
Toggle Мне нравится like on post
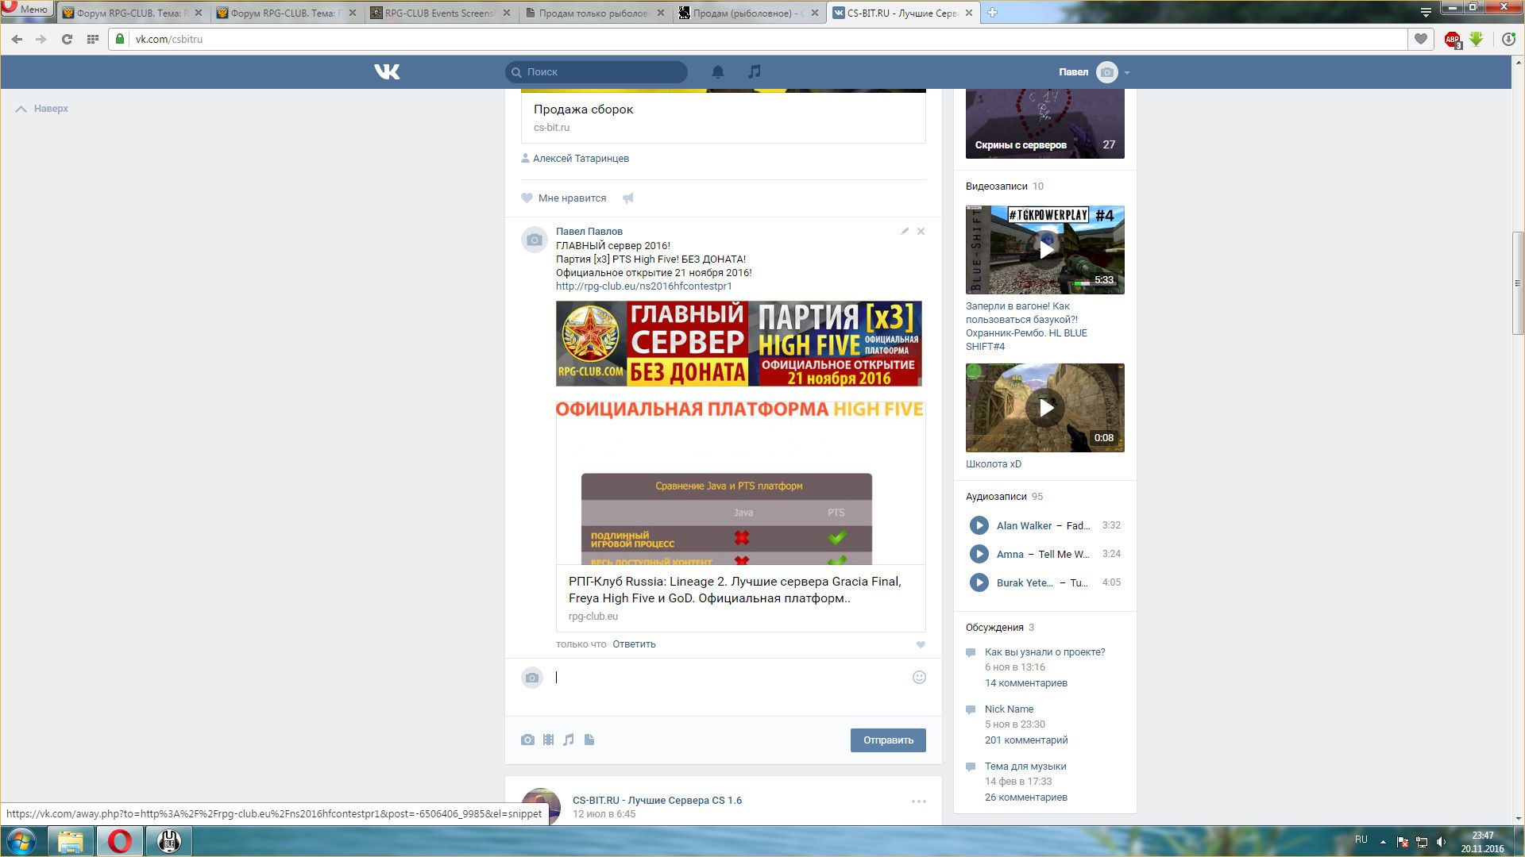coord(564,198)
